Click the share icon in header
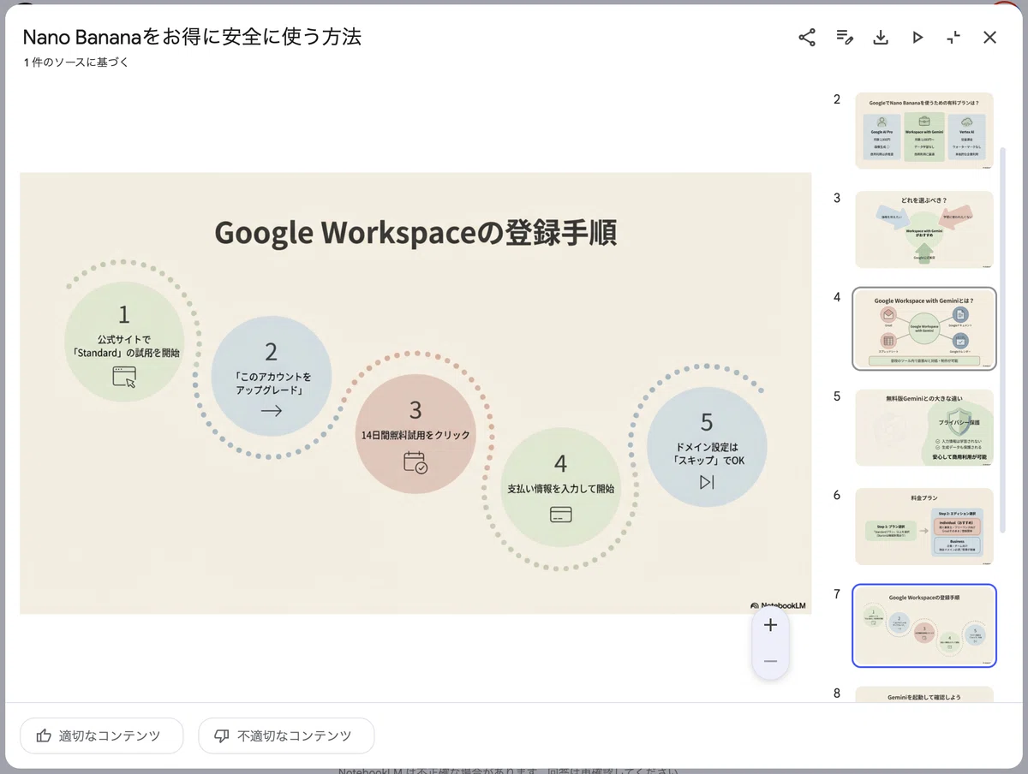This screenshot has height=774, width=1028. [807, 37]
